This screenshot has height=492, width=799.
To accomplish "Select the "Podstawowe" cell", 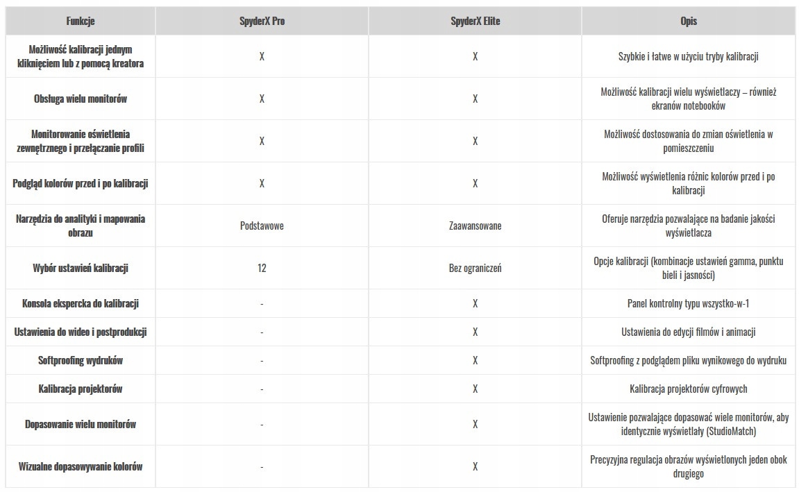I will tap(262, 226).
